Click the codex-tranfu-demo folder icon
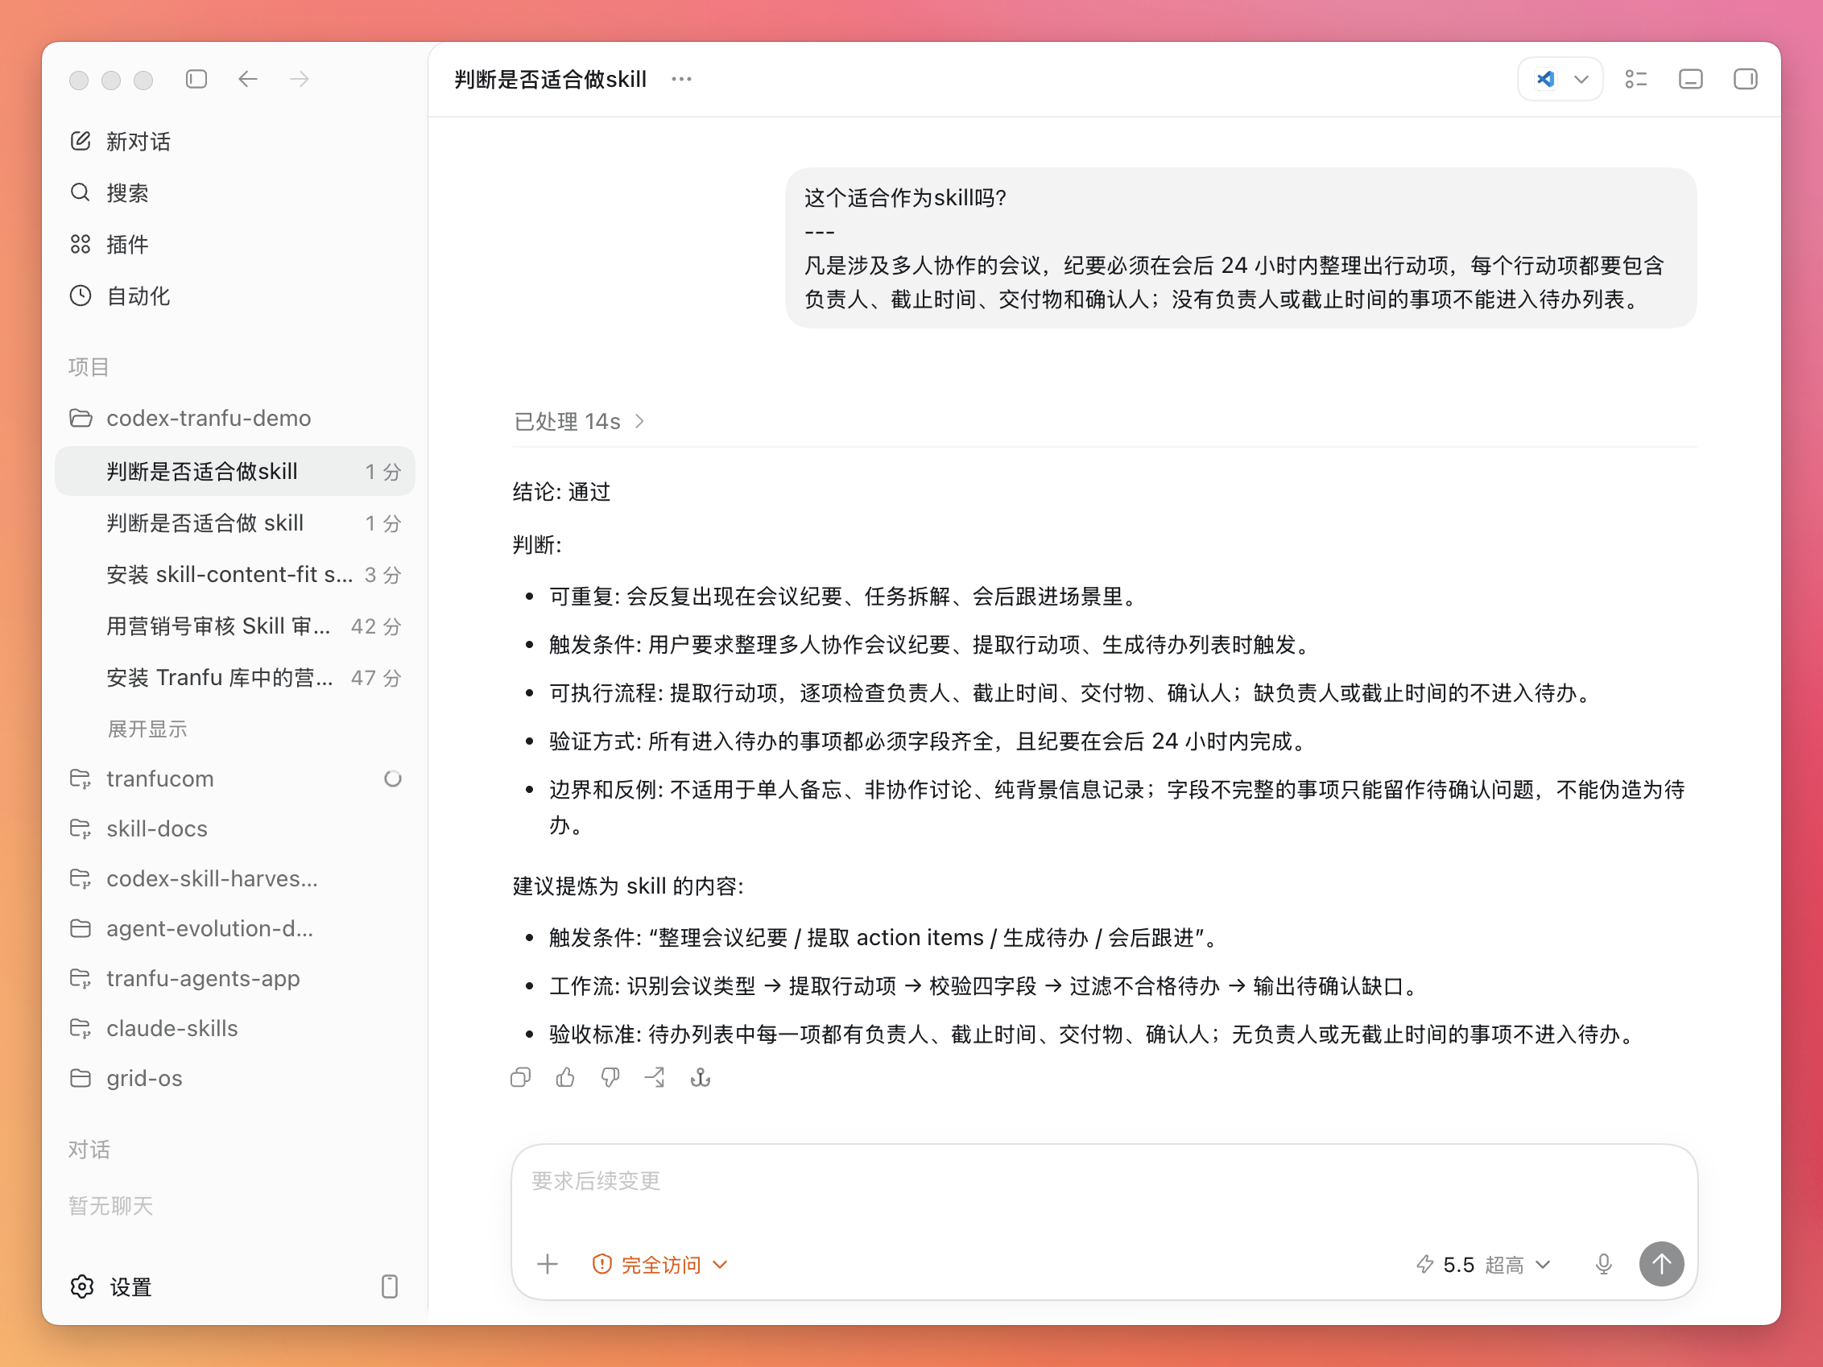Image resolution: width=1823 pixels, height=1367 pixels. tap(81, 418)
